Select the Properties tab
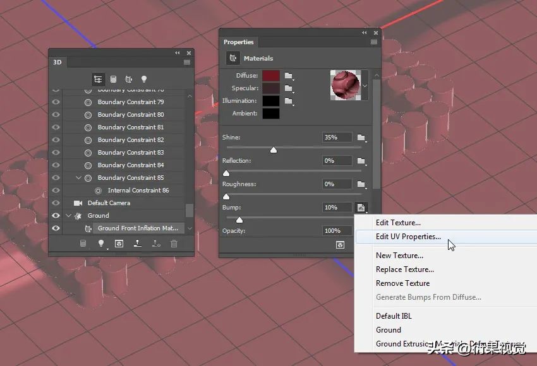537x366 pixels. coord(239,42)
